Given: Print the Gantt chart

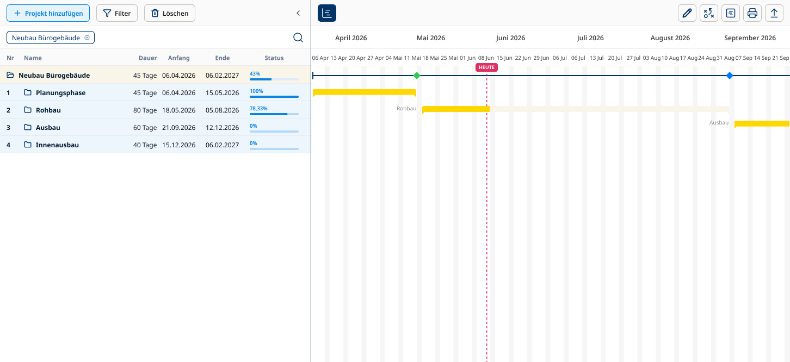Looking at the screenshot, I should point(752,13).
